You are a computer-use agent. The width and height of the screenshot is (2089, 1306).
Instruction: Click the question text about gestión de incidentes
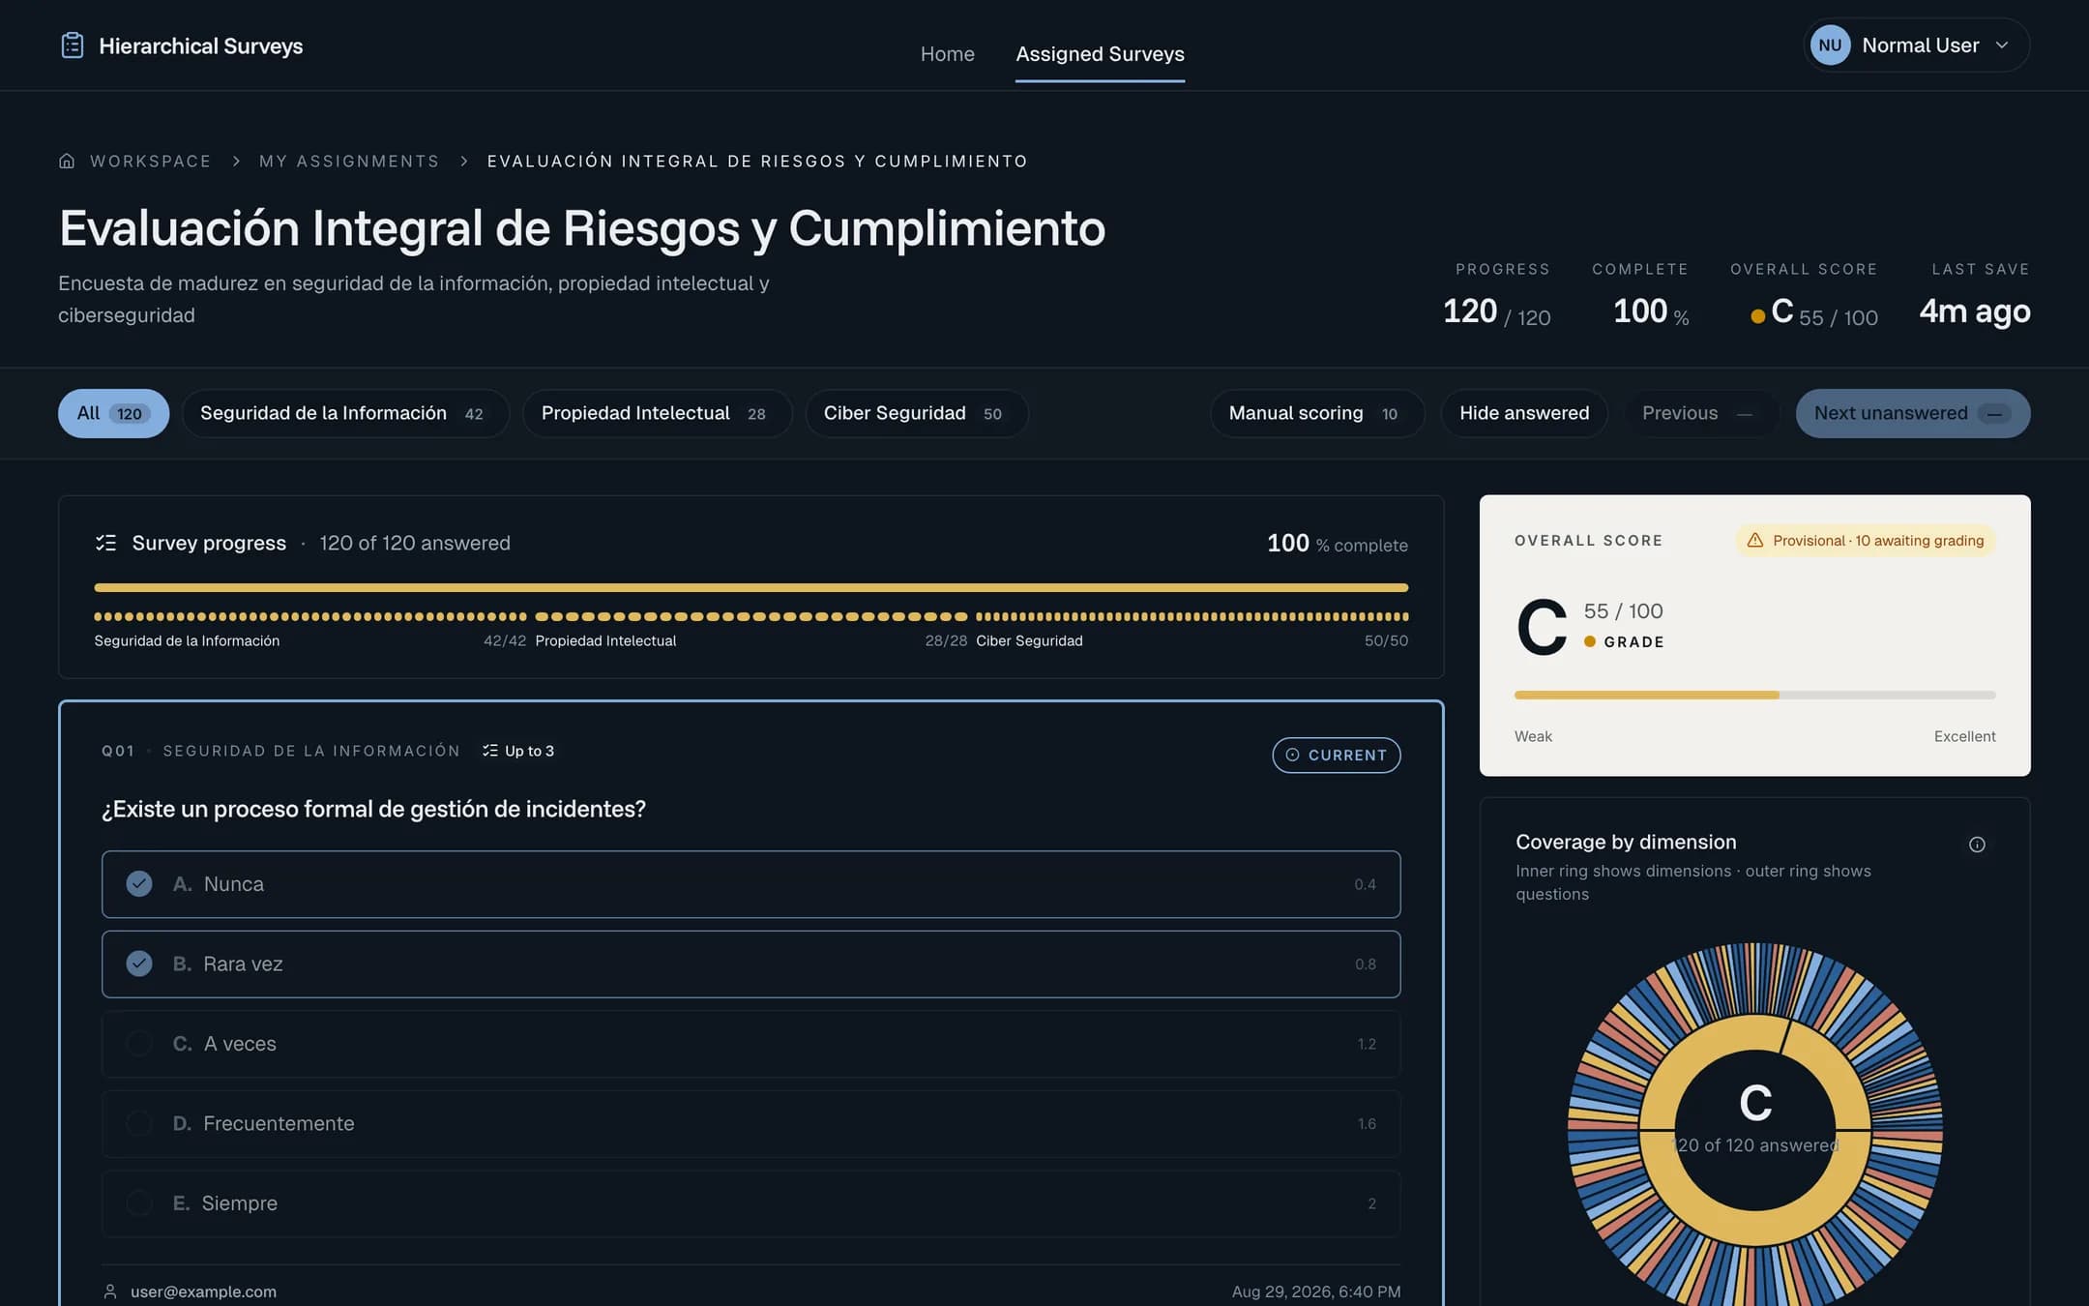click(x=373, y=809)
